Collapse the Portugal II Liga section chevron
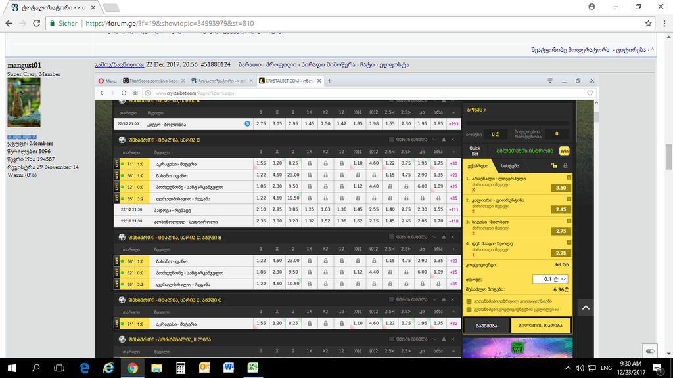673x378 pixels. [x=434, y=339]
